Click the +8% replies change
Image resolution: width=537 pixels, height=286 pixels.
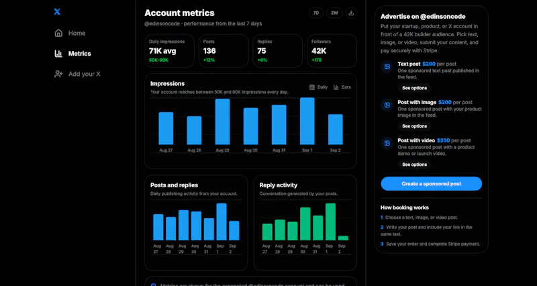pyautogui.click(x=262, y=60)
